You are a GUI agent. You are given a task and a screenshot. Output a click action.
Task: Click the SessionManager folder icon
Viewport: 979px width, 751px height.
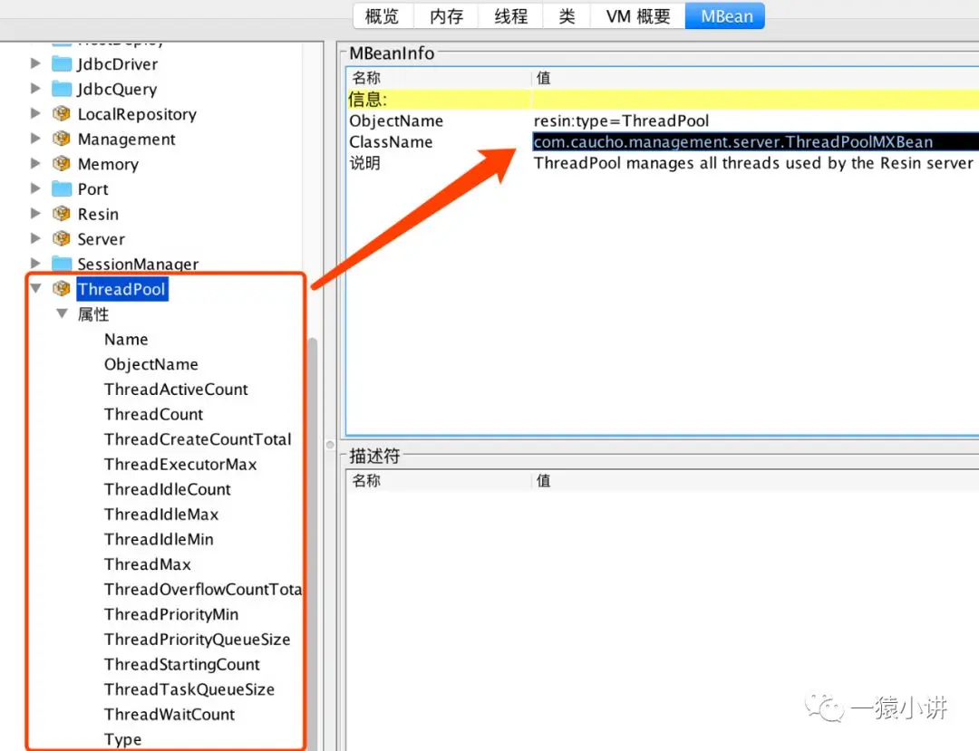(62, 264)
